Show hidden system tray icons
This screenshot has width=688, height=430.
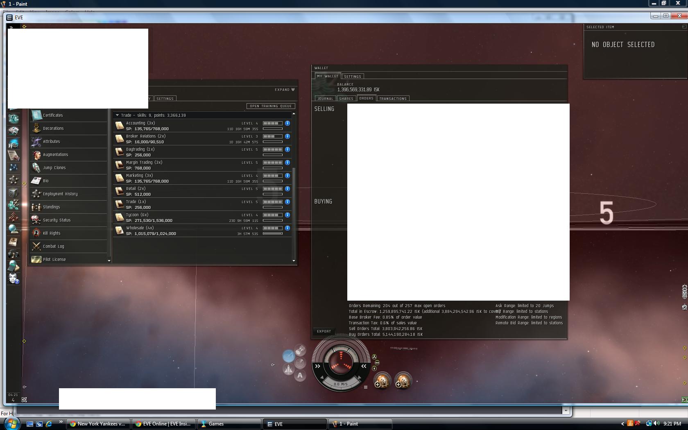pyautogui.click(x=622, y=424)
